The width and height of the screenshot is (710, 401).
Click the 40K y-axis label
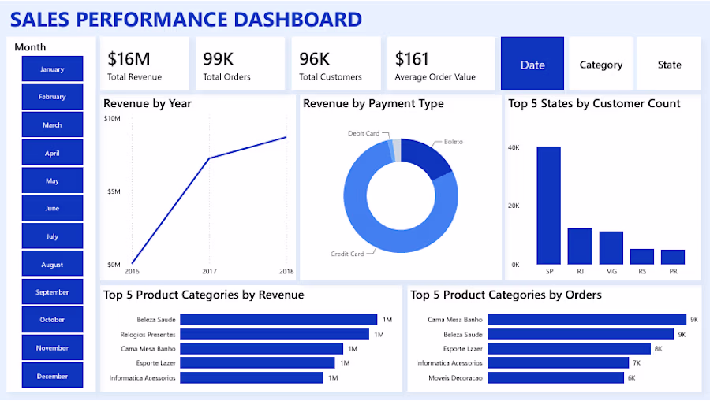514,147
